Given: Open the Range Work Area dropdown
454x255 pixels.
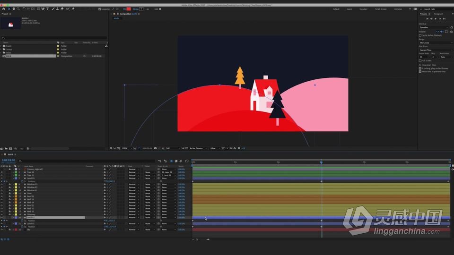Looking at the screenshot, I should [x=436, y=43].
